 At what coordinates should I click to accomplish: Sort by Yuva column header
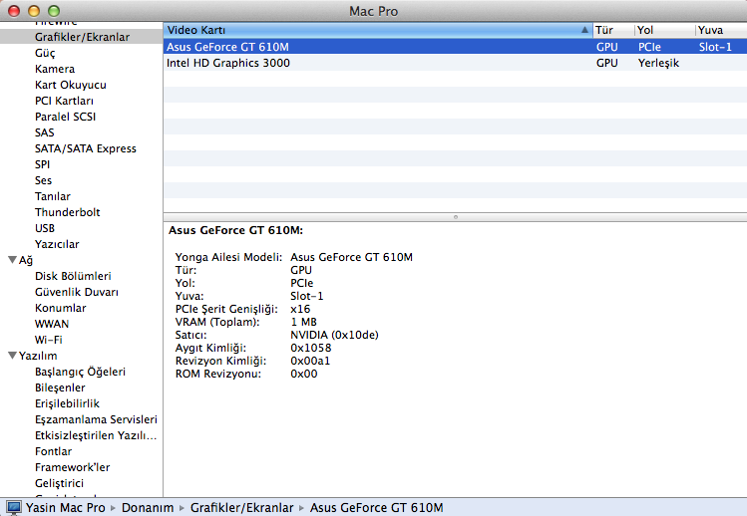tap(721, 30)
